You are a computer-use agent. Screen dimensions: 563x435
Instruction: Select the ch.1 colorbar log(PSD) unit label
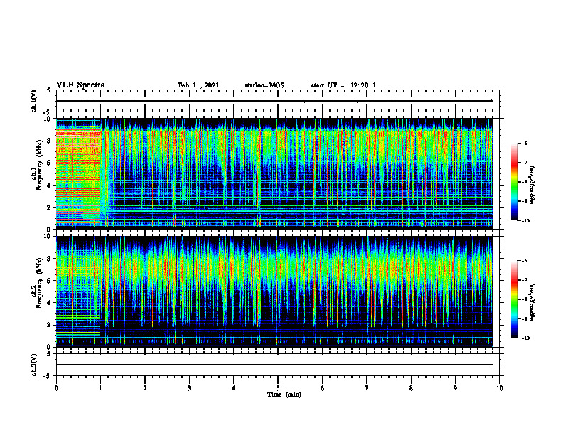tap(532, 186)
